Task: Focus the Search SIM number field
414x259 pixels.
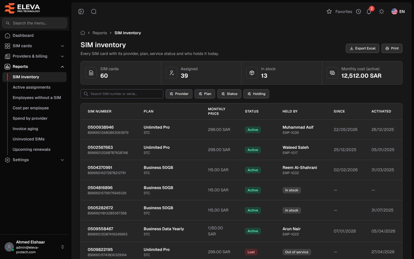Action: point(122,94)
